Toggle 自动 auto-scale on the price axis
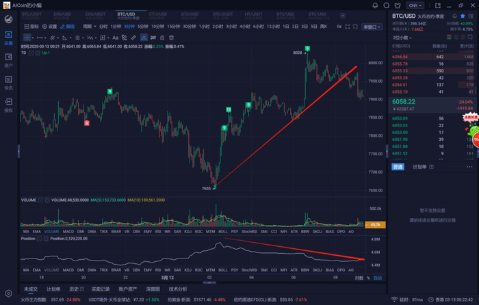 click(x=377, y=278)
